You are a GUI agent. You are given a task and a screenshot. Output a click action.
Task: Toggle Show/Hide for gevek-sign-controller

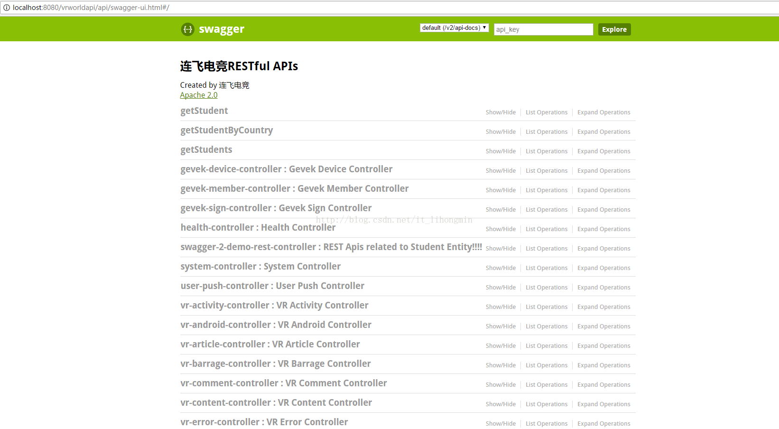pyautogui.click(x=501, y=210)
